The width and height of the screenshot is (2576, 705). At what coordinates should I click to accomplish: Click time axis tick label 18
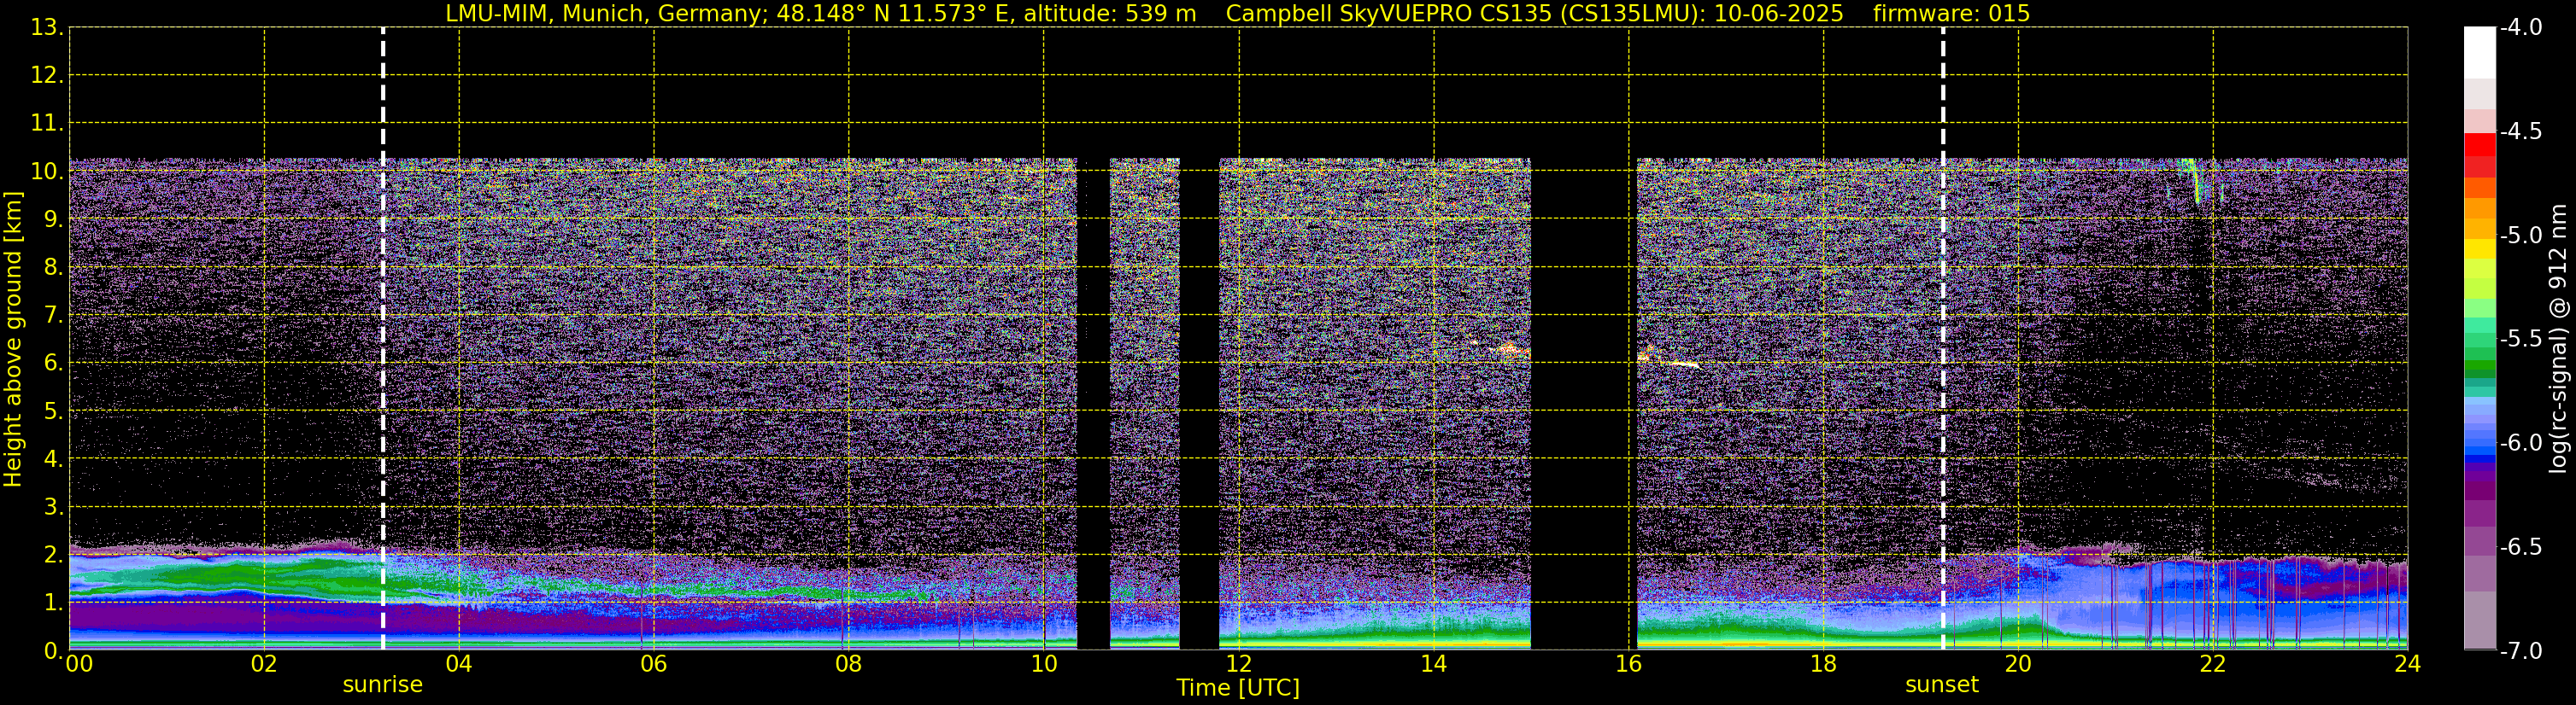point(1823,664)
